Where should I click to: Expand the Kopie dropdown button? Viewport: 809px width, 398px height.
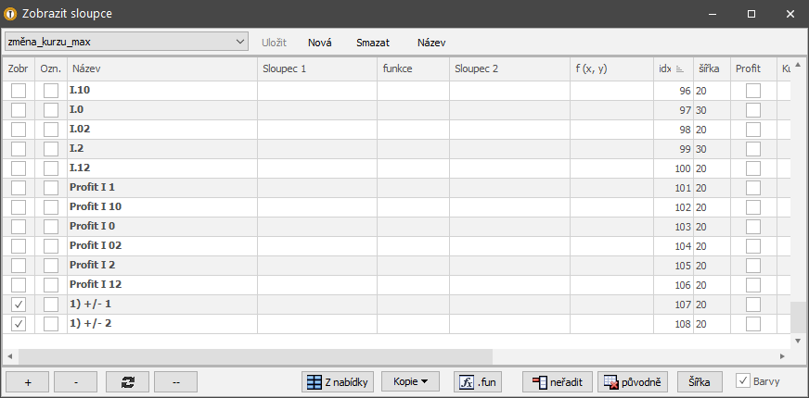[x=410, y=381]
